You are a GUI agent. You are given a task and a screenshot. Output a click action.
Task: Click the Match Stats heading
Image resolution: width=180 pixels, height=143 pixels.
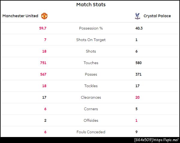91,4
